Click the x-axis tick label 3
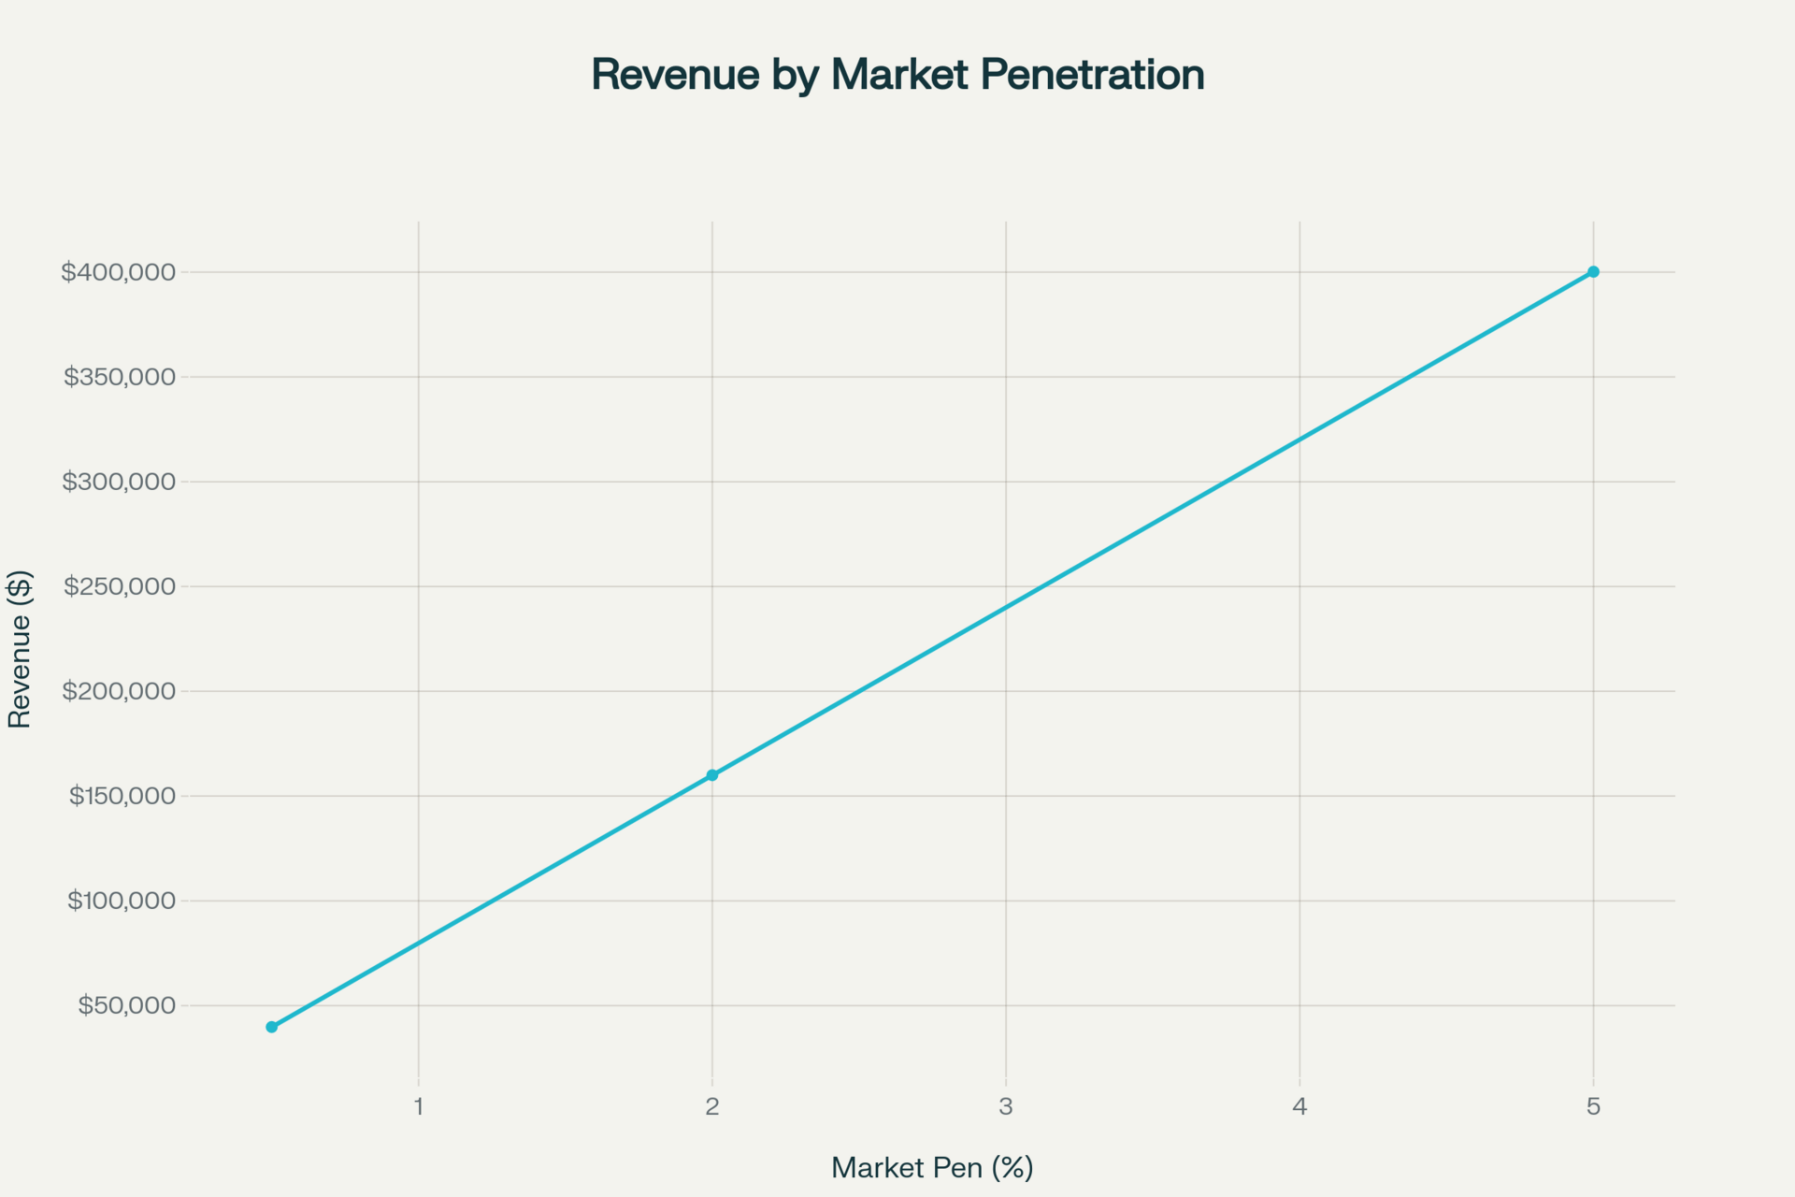 click(x=1006, y=1107)
